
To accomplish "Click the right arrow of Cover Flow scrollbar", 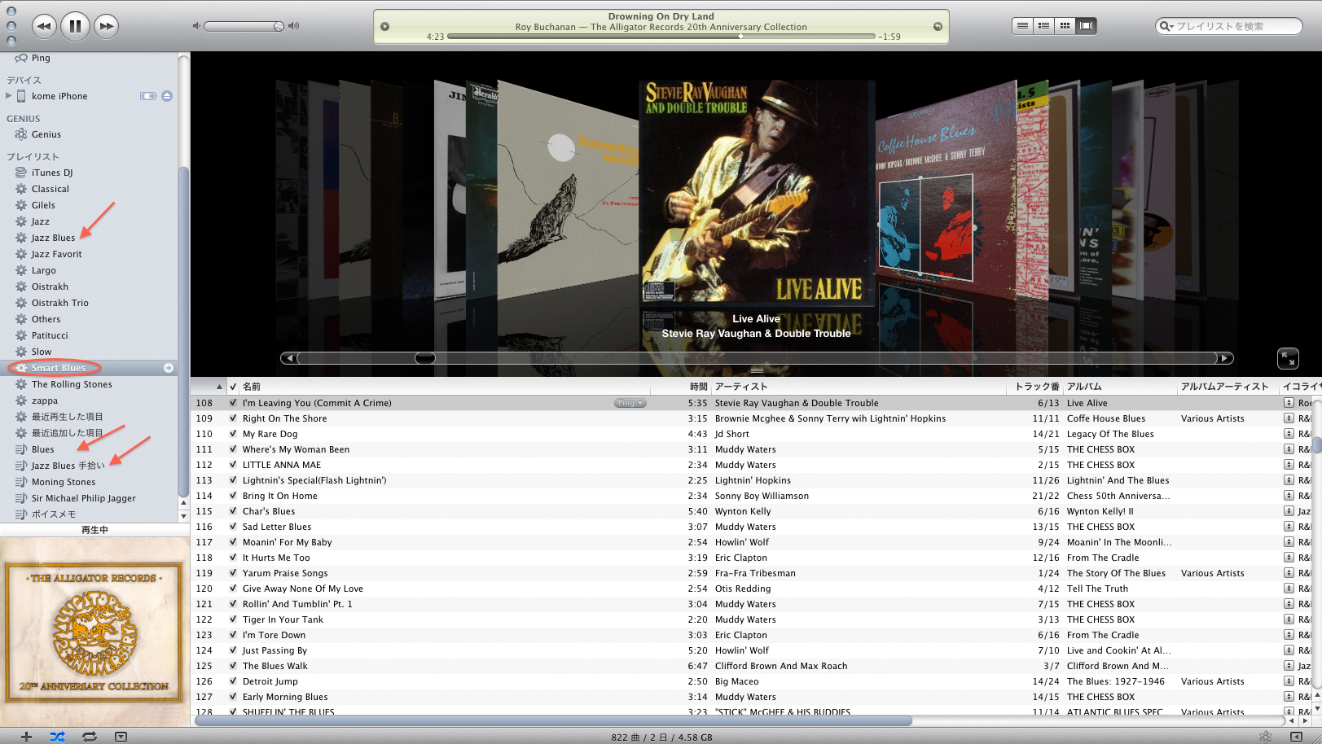I will click(x=1224, y=358).
